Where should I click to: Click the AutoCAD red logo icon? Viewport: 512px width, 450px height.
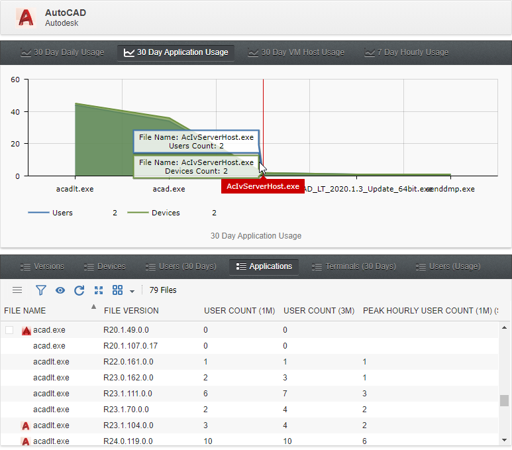[26, 18]
